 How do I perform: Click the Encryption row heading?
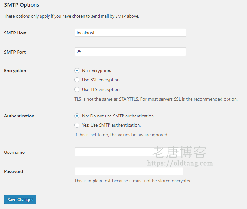(x=15, y=71)
